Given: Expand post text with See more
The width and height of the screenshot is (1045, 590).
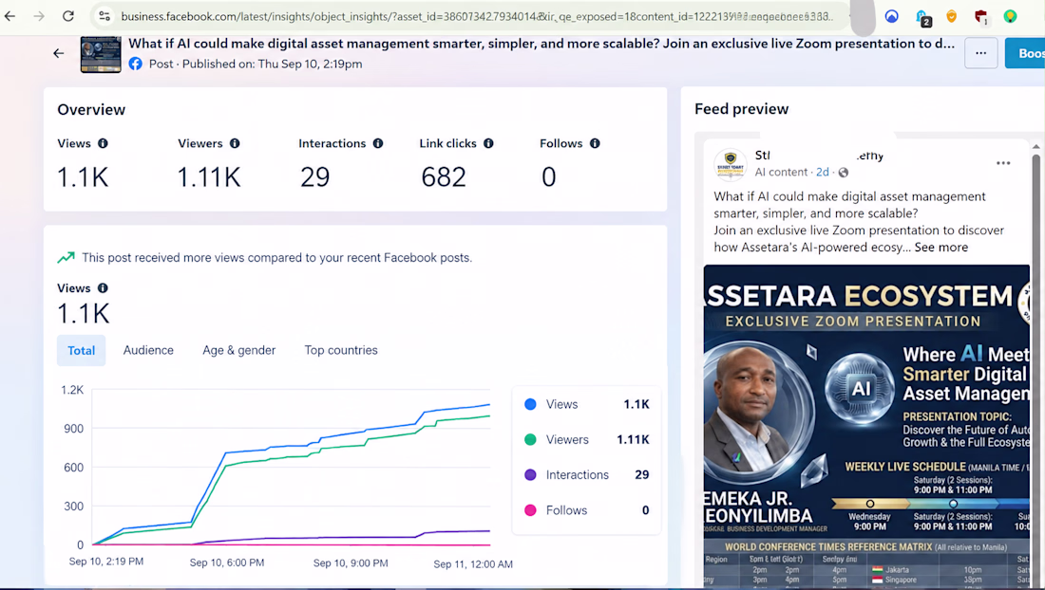Looking at the screenshot, I should click(x=941, y=247).
